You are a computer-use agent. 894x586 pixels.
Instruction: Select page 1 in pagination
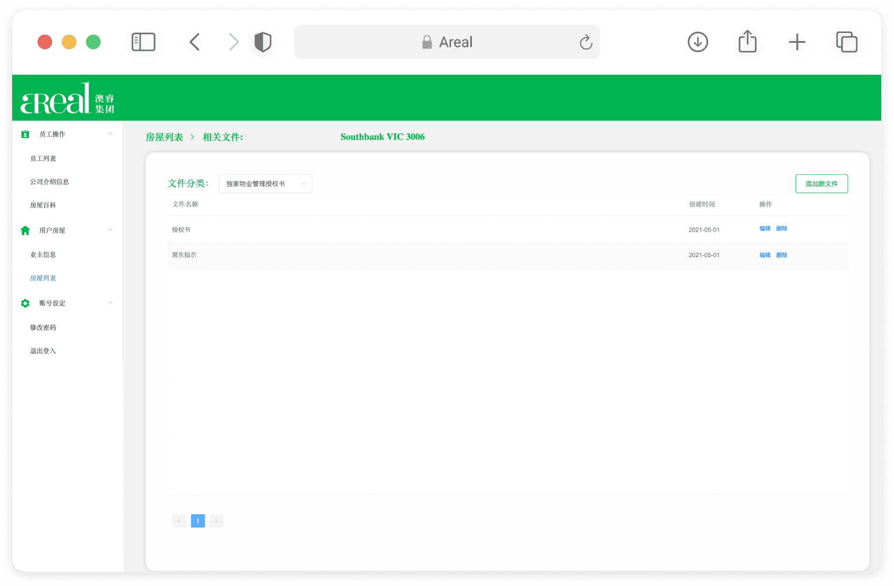tap(198, 521)
